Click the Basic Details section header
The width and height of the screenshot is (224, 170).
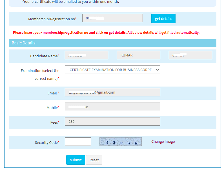tap(112, 43)
